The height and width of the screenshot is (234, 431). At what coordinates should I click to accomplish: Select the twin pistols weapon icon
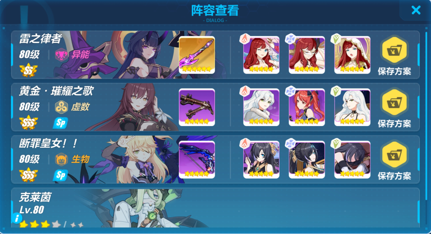click(x=197, y=107)
